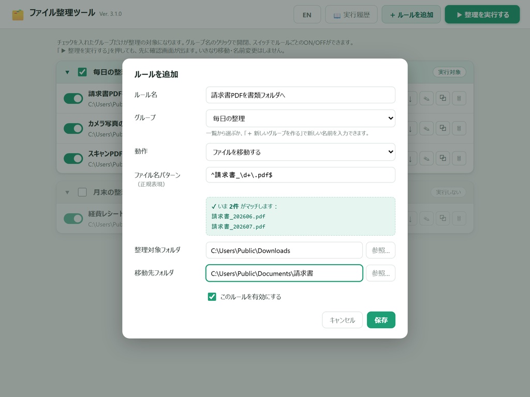Move the カメラ写真 rule down
Viewport: 530px width, 397px height.
click(410, 128)
